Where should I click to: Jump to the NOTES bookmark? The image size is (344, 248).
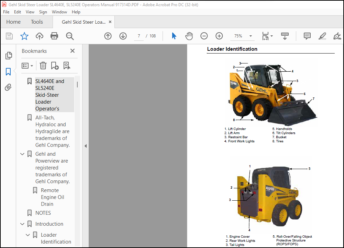[x=43, y=213]
